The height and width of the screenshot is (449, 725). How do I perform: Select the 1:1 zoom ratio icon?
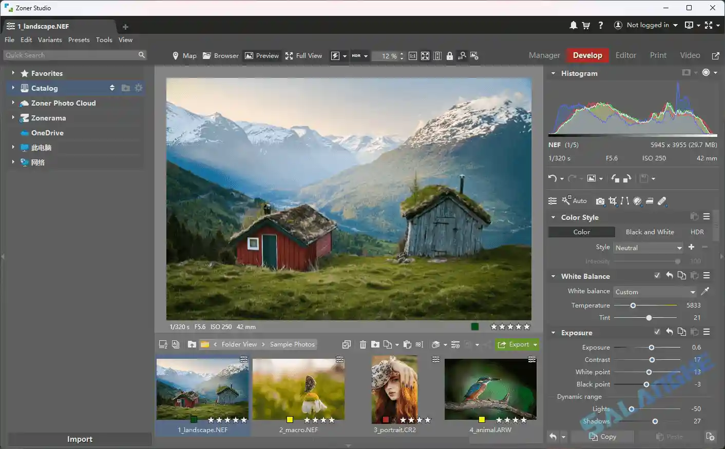point(413,56)
